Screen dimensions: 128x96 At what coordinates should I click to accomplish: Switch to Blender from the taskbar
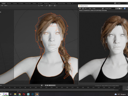[x=37, y=94]
